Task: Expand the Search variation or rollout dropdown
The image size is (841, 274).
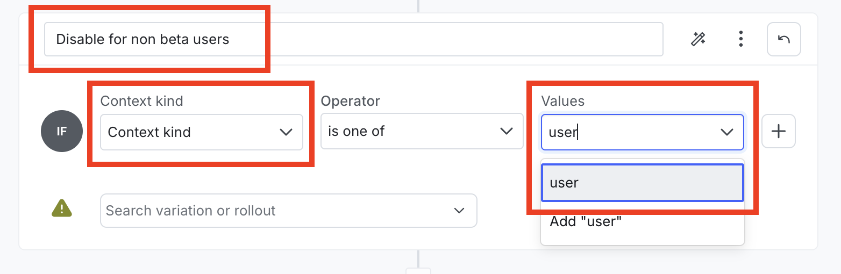Action: click(x=288, y=211)
